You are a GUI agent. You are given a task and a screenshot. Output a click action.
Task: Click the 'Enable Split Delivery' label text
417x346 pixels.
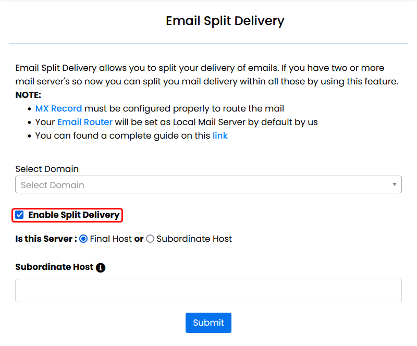pyautogui.click(x=74, y=215)
